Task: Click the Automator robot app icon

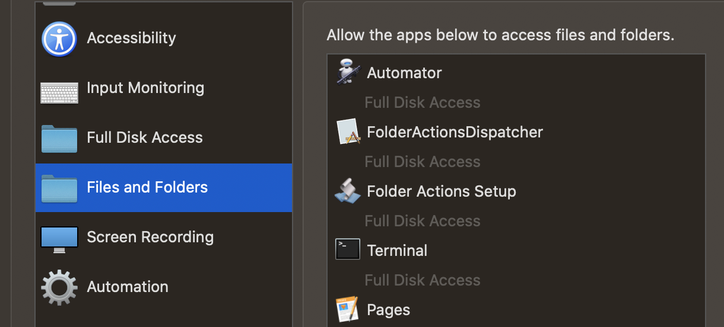Action: (x=348, y=72)
